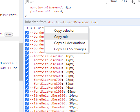
Task: Click the new style rule plus icon
Action: [133, 2]
